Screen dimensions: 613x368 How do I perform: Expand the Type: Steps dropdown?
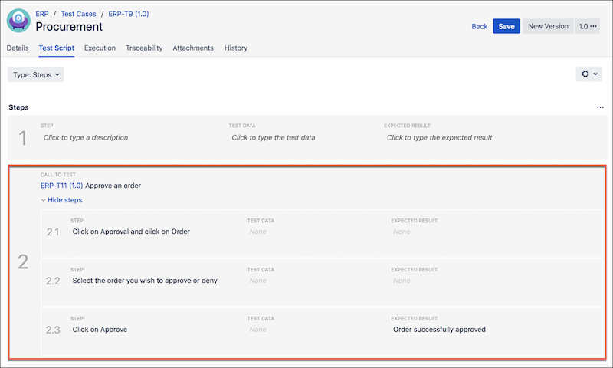click(36, 74)
